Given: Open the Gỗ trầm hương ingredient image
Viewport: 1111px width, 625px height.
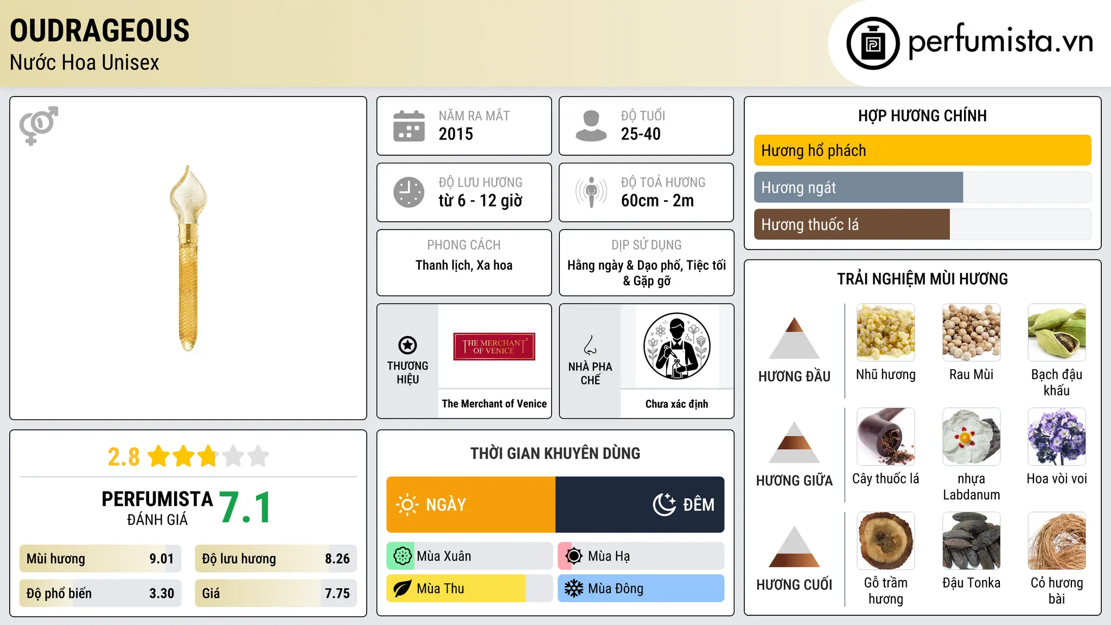Looking at the screenshot, I should coord(886,541).
